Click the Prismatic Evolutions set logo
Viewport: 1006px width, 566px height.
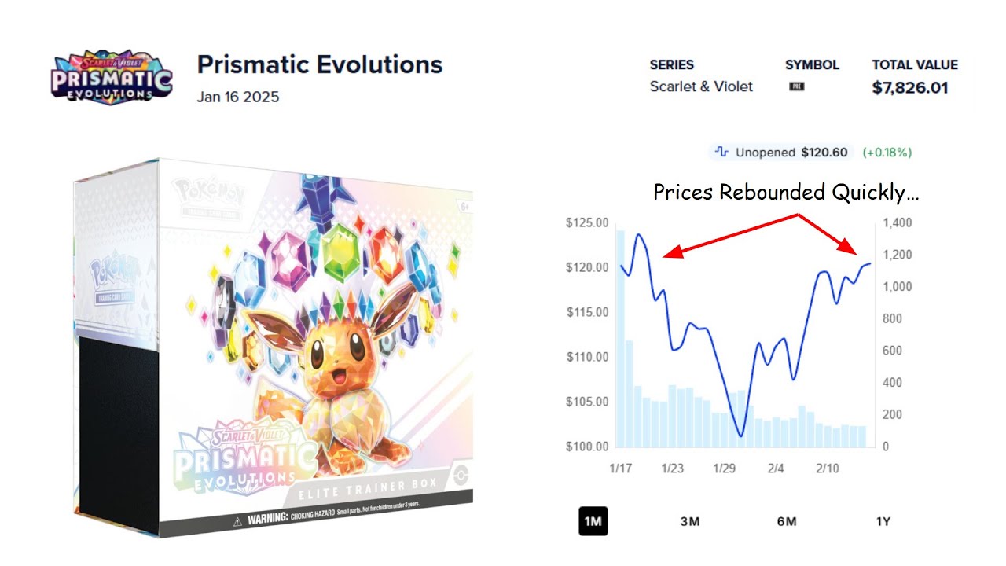(x=112, y=76)
